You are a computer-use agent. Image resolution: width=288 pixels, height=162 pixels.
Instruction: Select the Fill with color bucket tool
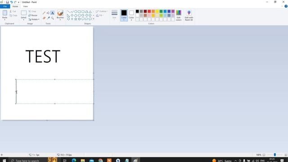[48, 13]
